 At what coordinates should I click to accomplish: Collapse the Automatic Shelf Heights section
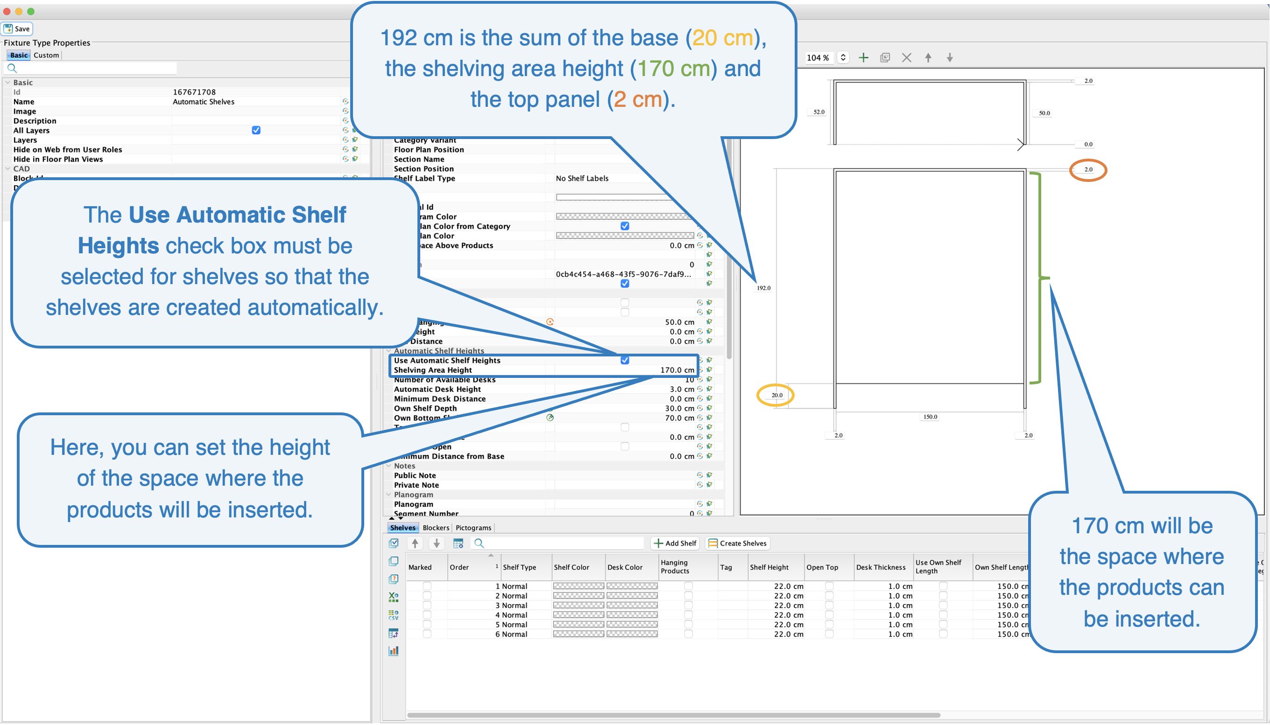(388, 351)
